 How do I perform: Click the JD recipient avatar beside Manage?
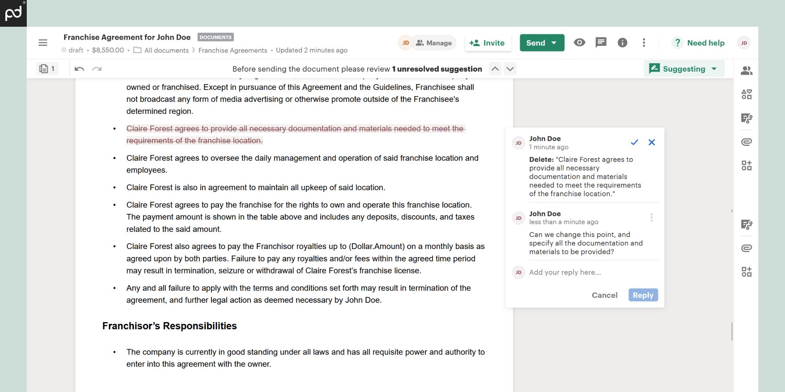pos(405,43)
